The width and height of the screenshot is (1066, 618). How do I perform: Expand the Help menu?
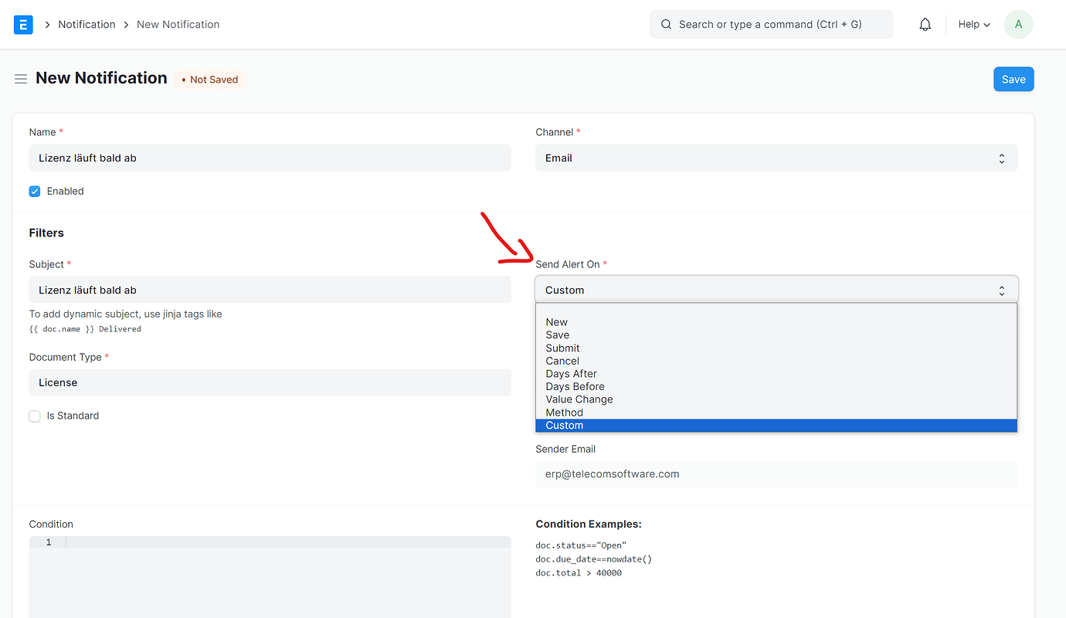coord(974,25)
